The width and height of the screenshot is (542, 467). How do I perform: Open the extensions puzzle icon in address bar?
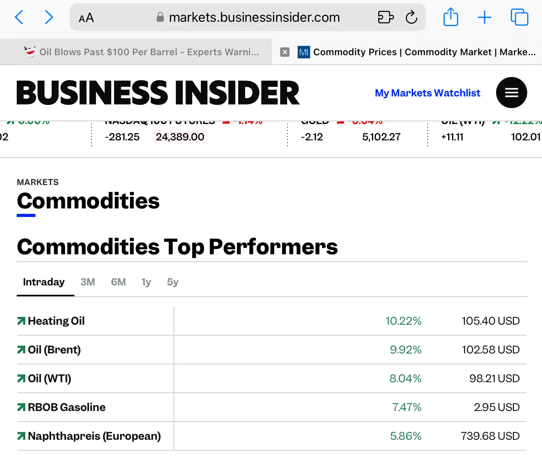(386, 17)
